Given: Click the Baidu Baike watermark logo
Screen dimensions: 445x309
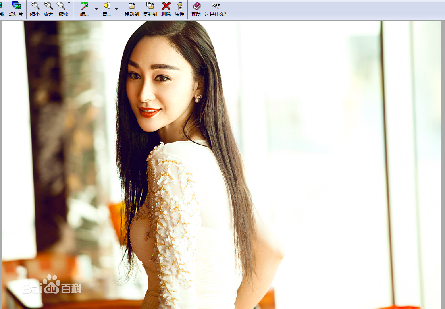Looking at the screenshot, I should 52,285.
